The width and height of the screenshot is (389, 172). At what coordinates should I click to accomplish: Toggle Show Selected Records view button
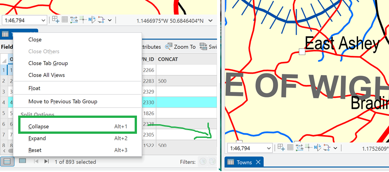[x=23, y=161]
